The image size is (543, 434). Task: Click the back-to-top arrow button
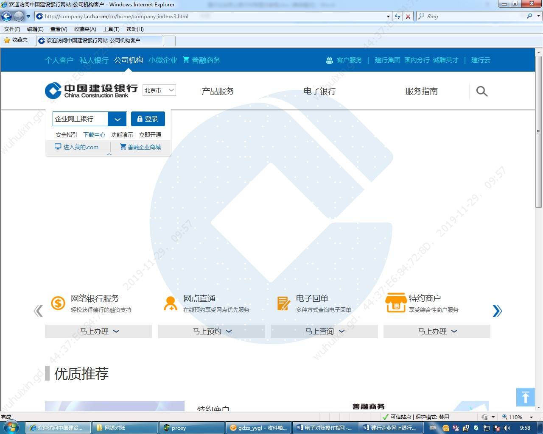525,397
